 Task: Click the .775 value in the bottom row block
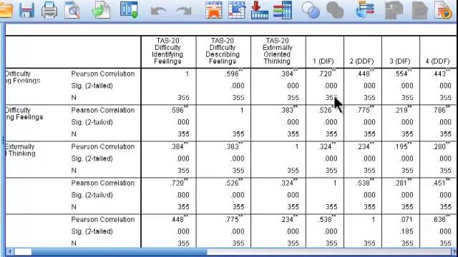tap(234, 219)
